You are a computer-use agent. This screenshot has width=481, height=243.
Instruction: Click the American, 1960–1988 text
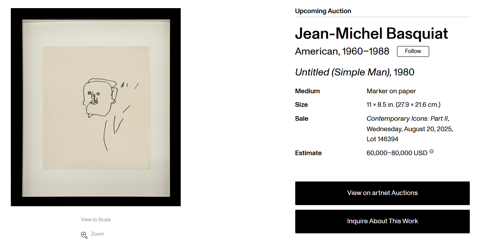tap(342, 51)
